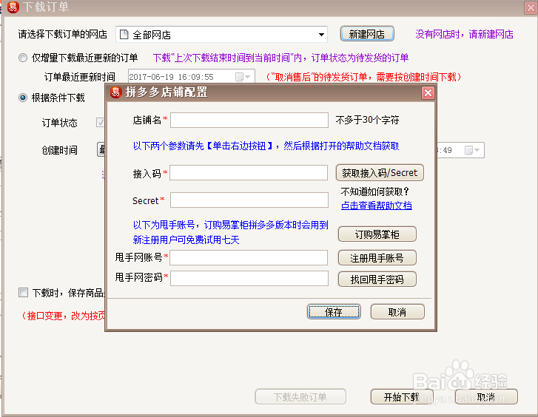This screenshot has width=538, height=417.
Task: Click the document icon in the 全部网店 combo box
Action: click(x=124, y=34)
